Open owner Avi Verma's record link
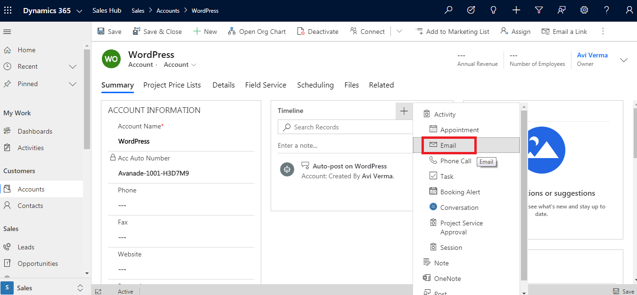637x295 pixels. point(592,55)
